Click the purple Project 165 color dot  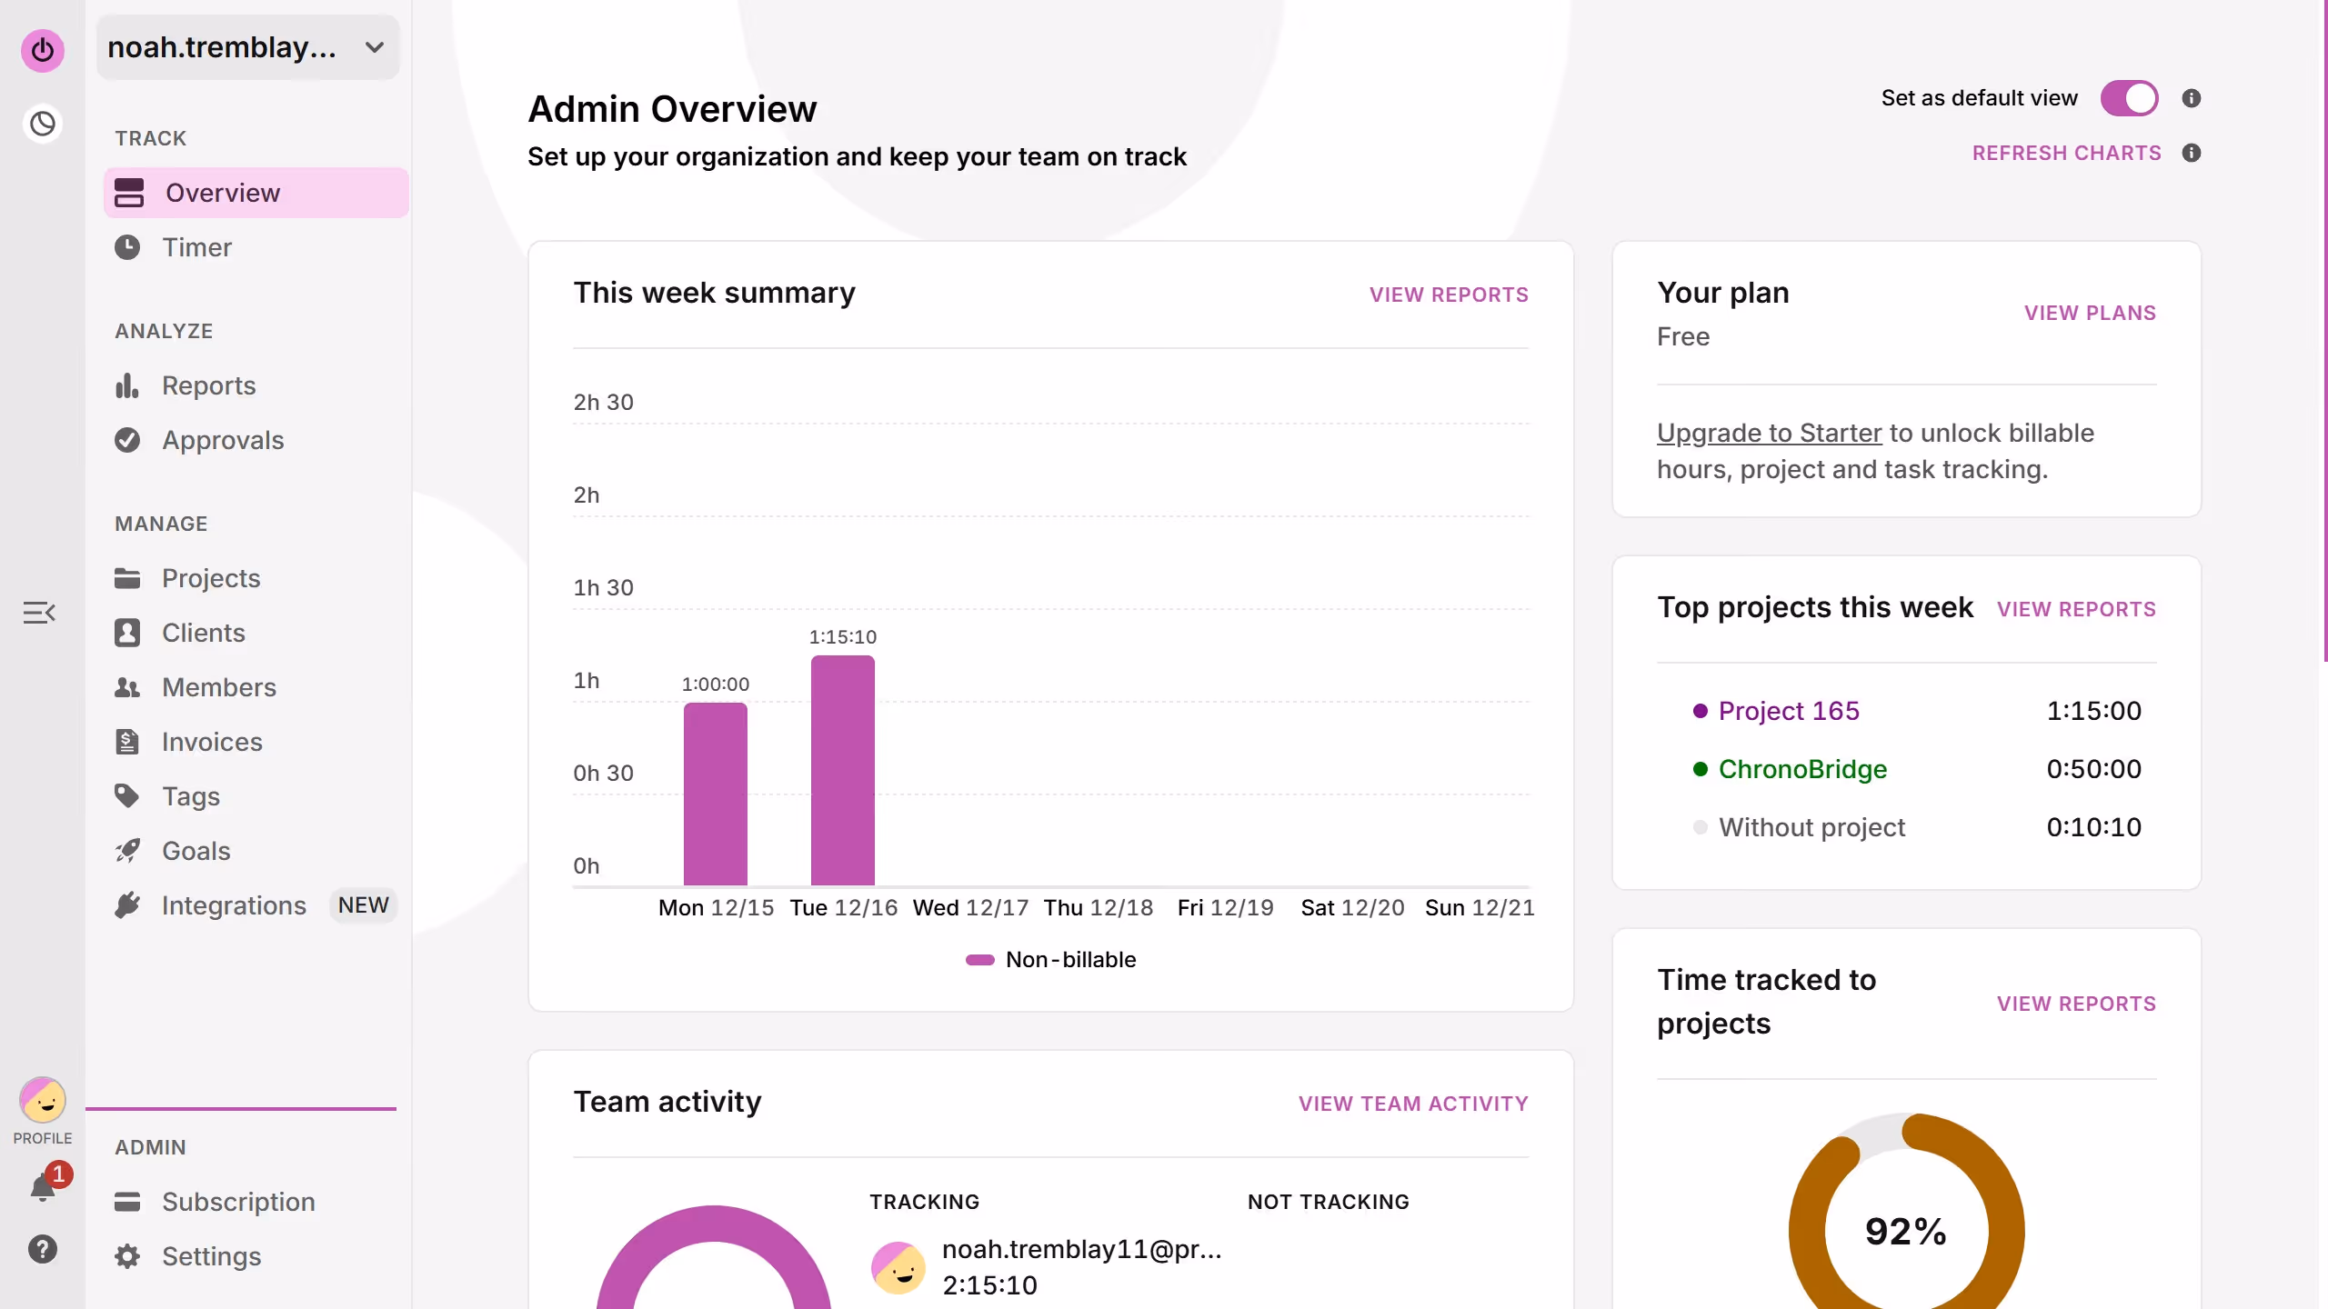coord(1700,711)
